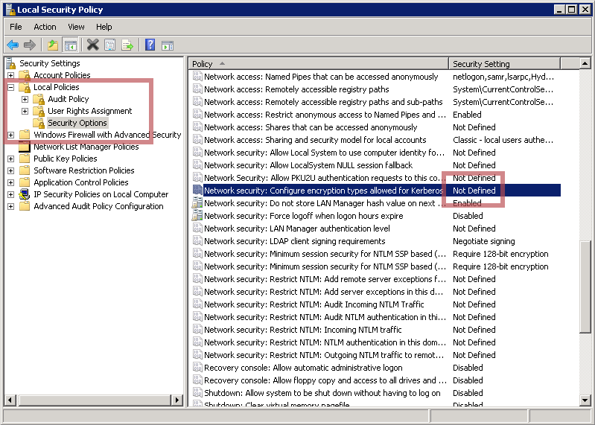The width and height of the screenshot is (595, 425).
Task: Click the Export List toolbar icon
Action: (x=127, y=45)
